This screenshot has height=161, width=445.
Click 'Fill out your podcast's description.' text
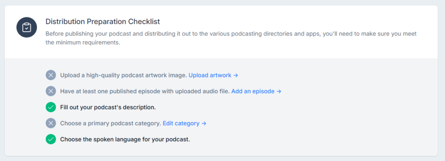[x=108, y=108]
